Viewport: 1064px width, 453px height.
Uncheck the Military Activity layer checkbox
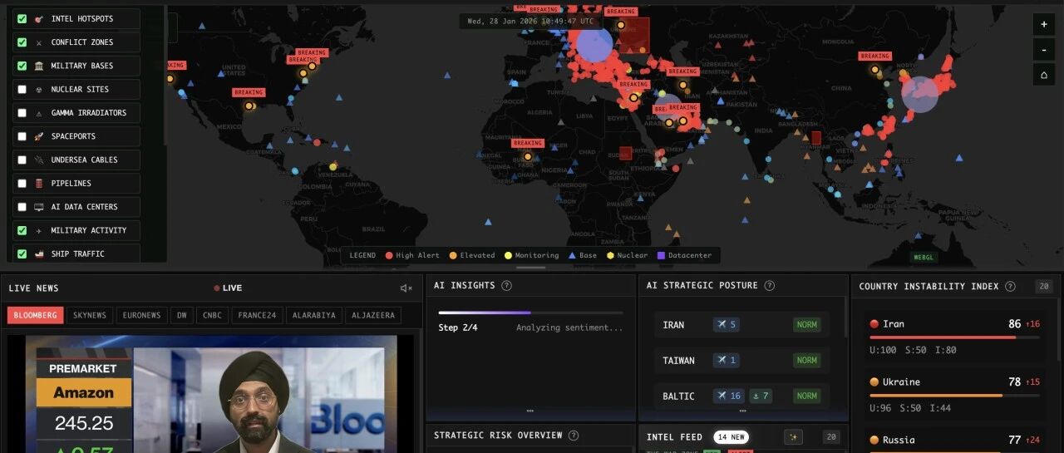(22, 230)
